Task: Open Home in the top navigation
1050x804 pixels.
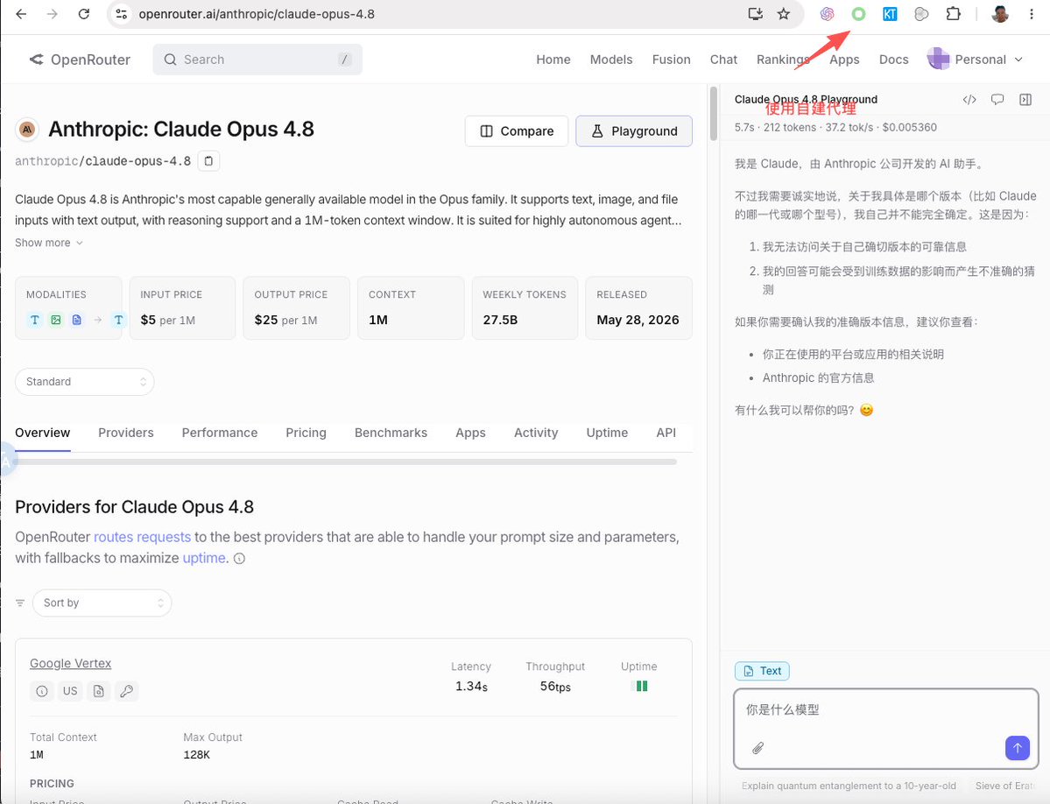Action: pyautogui.click(x=553, y=60)
